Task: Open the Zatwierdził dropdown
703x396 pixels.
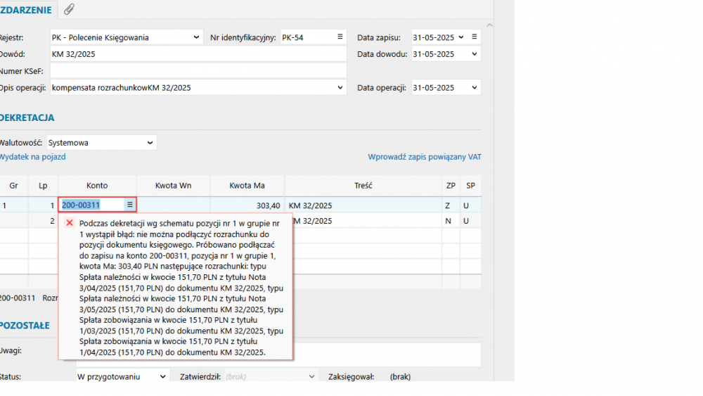Action: [x=313, y=376]
